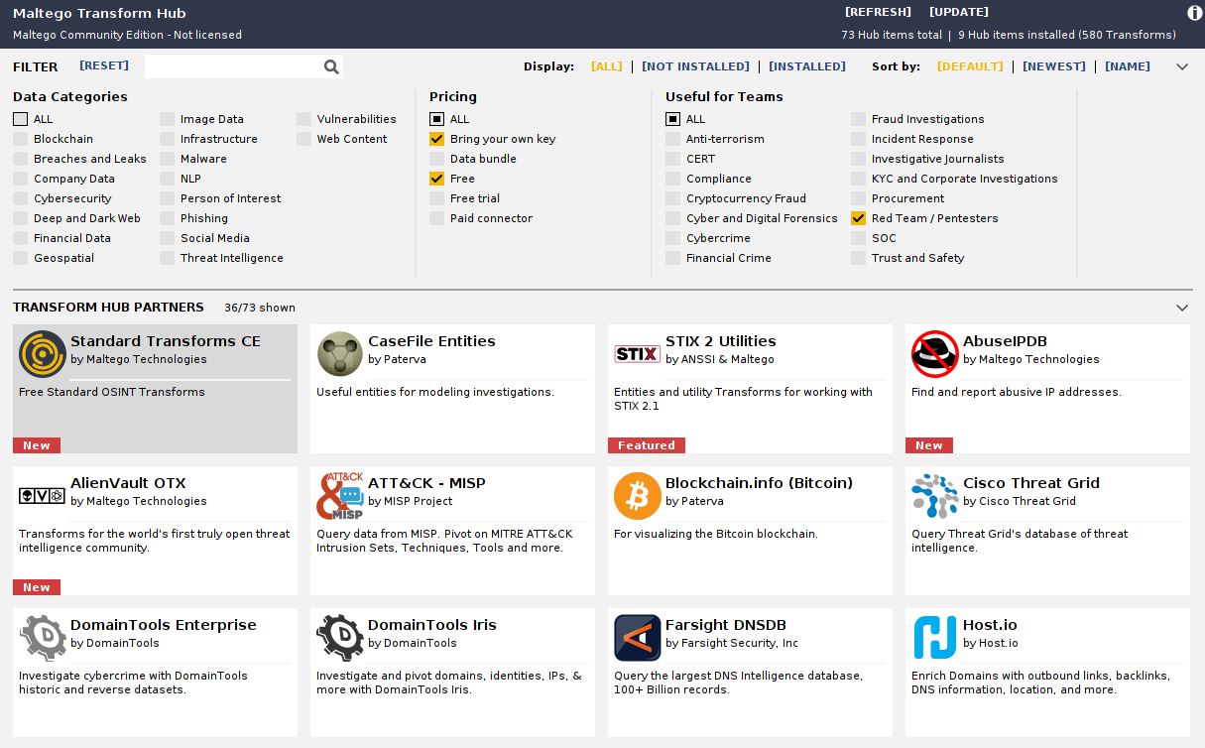
Task: Click the Farsight DNSDB logo
Action: (x=638, y=638)
